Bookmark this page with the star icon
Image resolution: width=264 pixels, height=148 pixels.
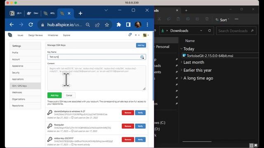click(107, 25)
